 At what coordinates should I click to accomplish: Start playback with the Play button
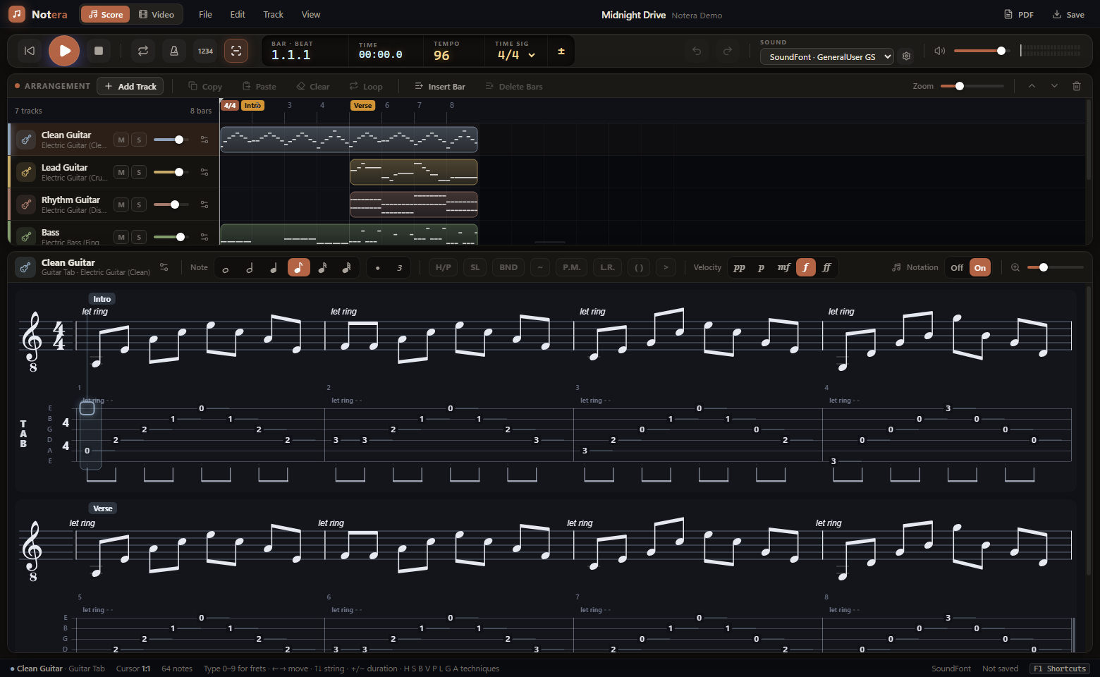pyautogui.click(x=64, y=51)
